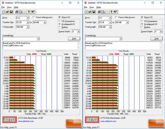Open View menu in right window
The image size is (165, 129).
coord(92,7)
